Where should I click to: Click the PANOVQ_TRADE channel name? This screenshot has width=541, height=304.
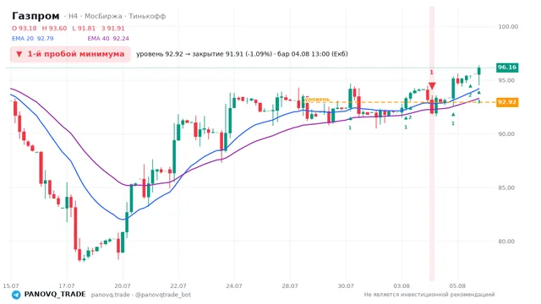[55, 295]
